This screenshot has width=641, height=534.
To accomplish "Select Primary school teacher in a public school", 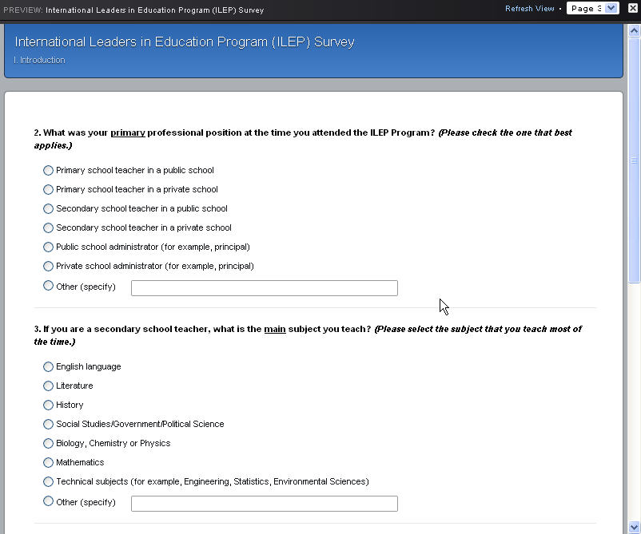I will tap(49, 170).
